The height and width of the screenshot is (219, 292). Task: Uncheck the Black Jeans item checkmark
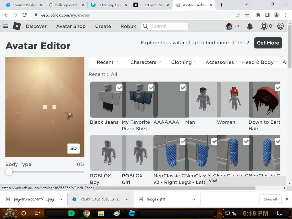pos(119,88)
